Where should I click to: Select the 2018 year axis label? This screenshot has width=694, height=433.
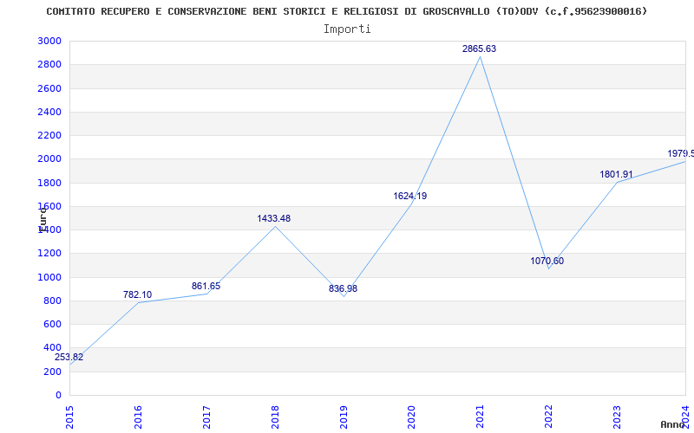[275, 417]
